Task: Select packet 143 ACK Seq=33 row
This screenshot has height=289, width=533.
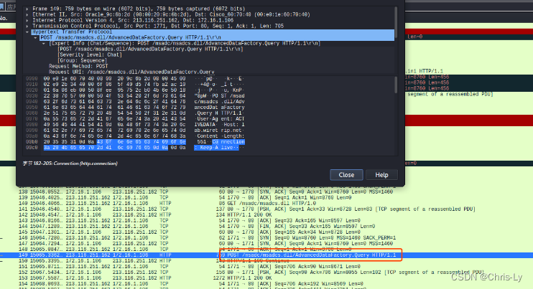Action: (266, 221)
